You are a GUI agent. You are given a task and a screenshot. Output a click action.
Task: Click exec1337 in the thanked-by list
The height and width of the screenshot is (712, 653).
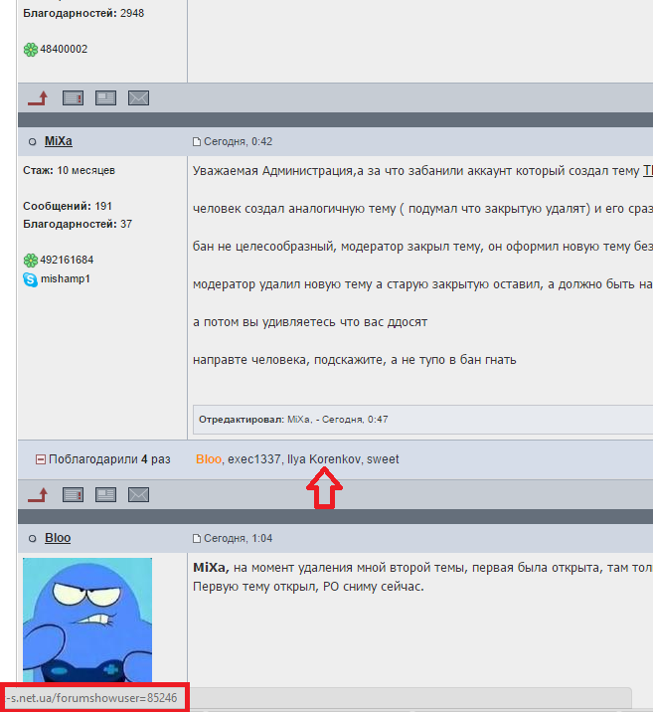253,459
